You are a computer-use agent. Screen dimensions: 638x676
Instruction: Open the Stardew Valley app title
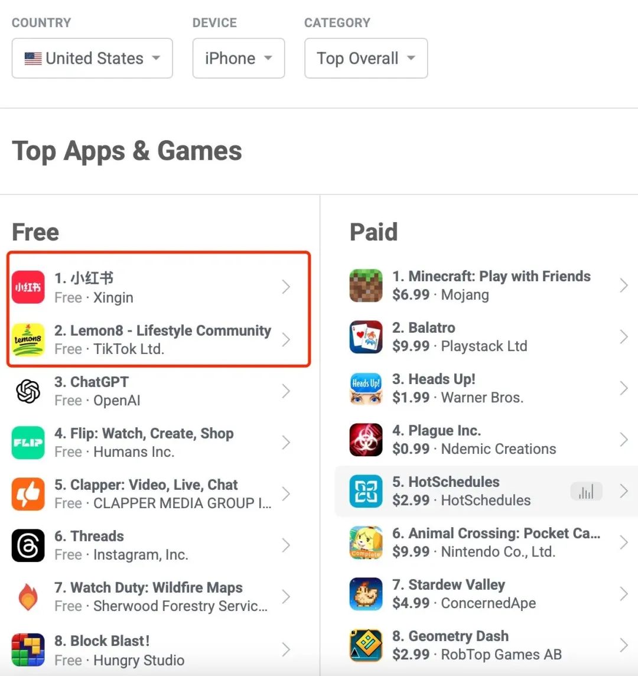[x=457, y=584]
